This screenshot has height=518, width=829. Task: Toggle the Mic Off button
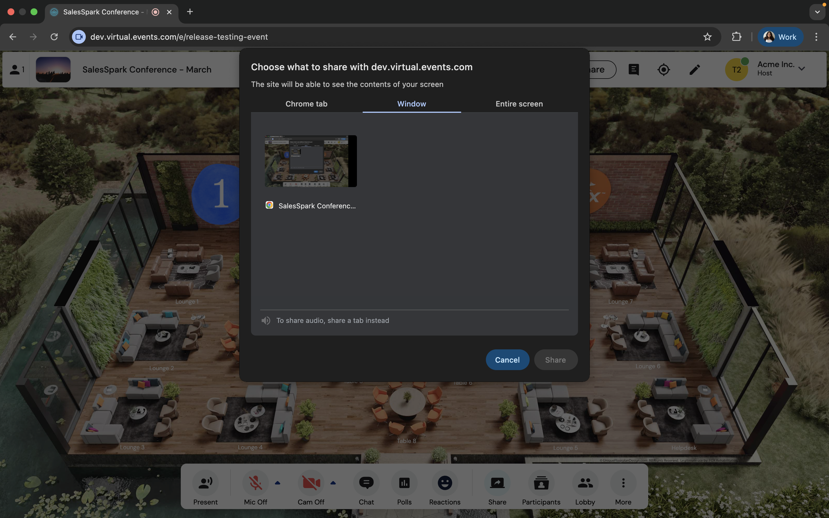click(x=256, y=483)
